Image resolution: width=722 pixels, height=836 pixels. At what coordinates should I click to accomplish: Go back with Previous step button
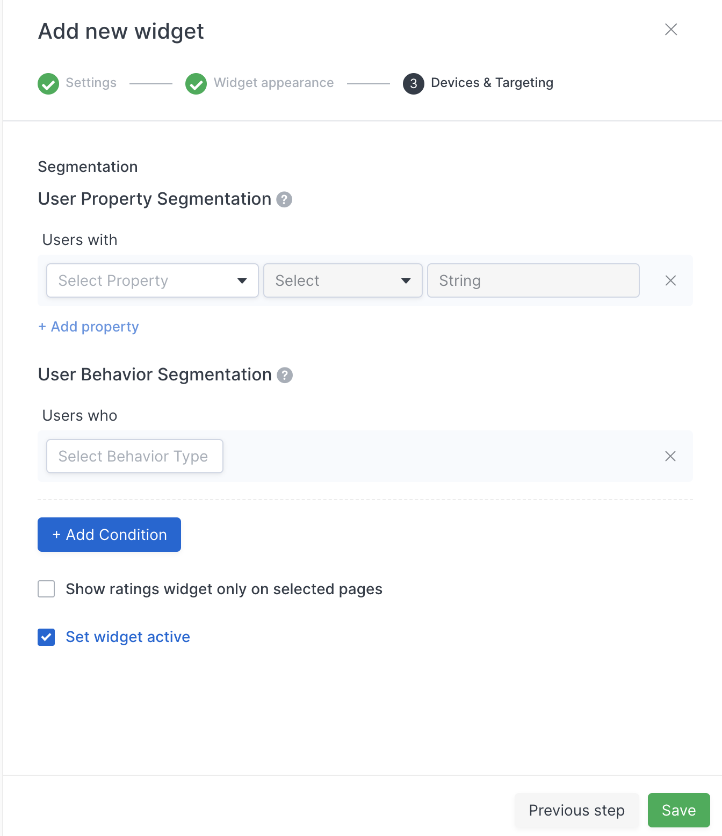click(x=577, y=810)
